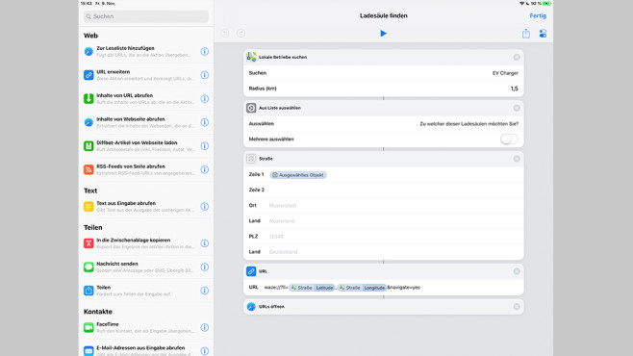Image resolution: width=633 pixels, height=356 pixels.
Task: Show info for Text aus Eingabe abrufen
Action: [x=205, y=206]
